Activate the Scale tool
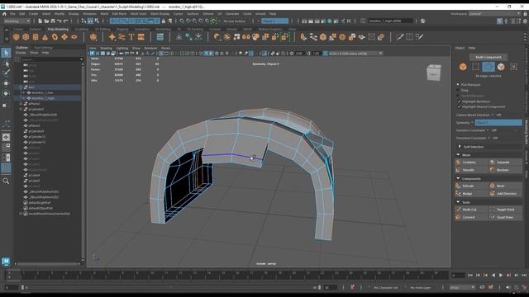The image size is (529, 297). coord(5,105)
